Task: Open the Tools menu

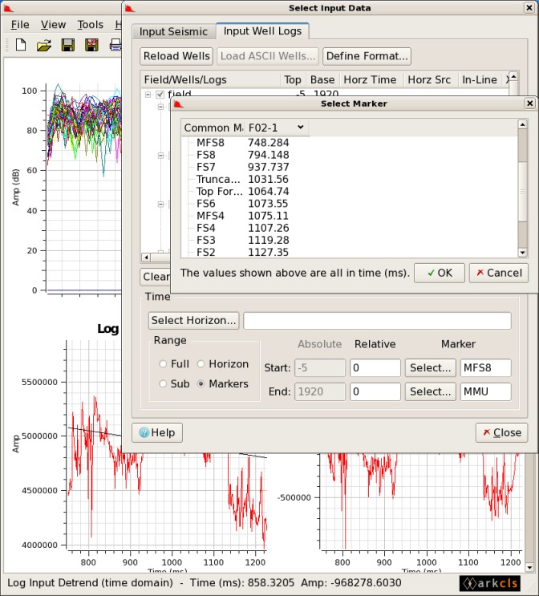Action: coord(90,25)
